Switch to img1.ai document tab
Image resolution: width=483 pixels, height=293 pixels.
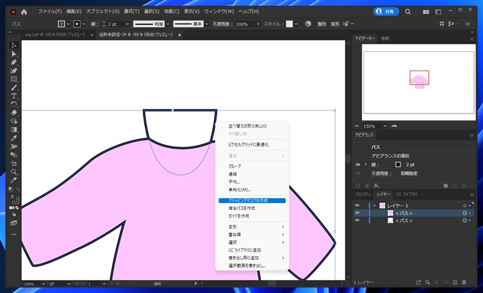tap(55, 35)
